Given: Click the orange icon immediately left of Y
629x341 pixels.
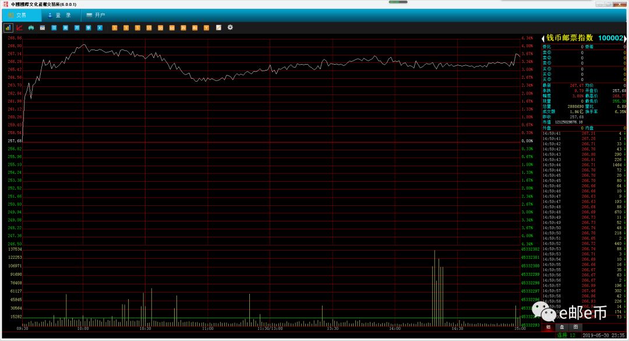Looking at the screenshot, I should [x=195, y=28].
